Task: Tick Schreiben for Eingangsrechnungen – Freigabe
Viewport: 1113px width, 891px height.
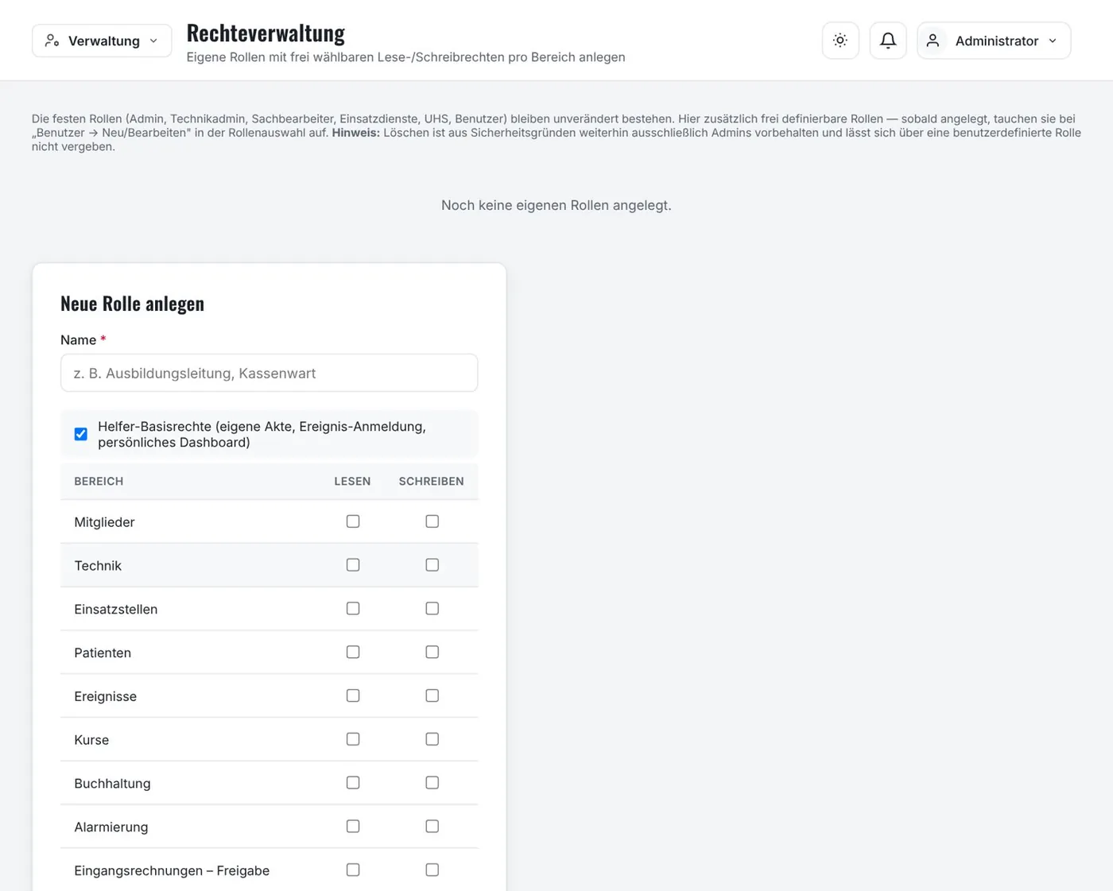Action: (x=432, y=870)
